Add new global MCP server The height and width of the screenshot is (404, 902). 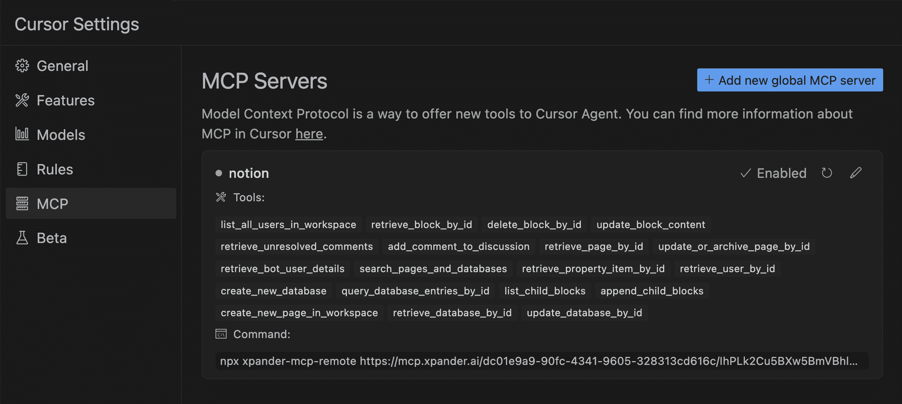[x=790, y=80]
